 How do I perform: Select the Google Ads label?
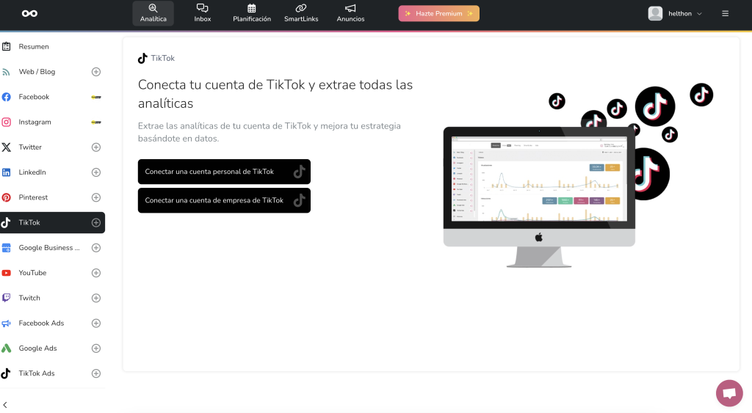[38, 348]
